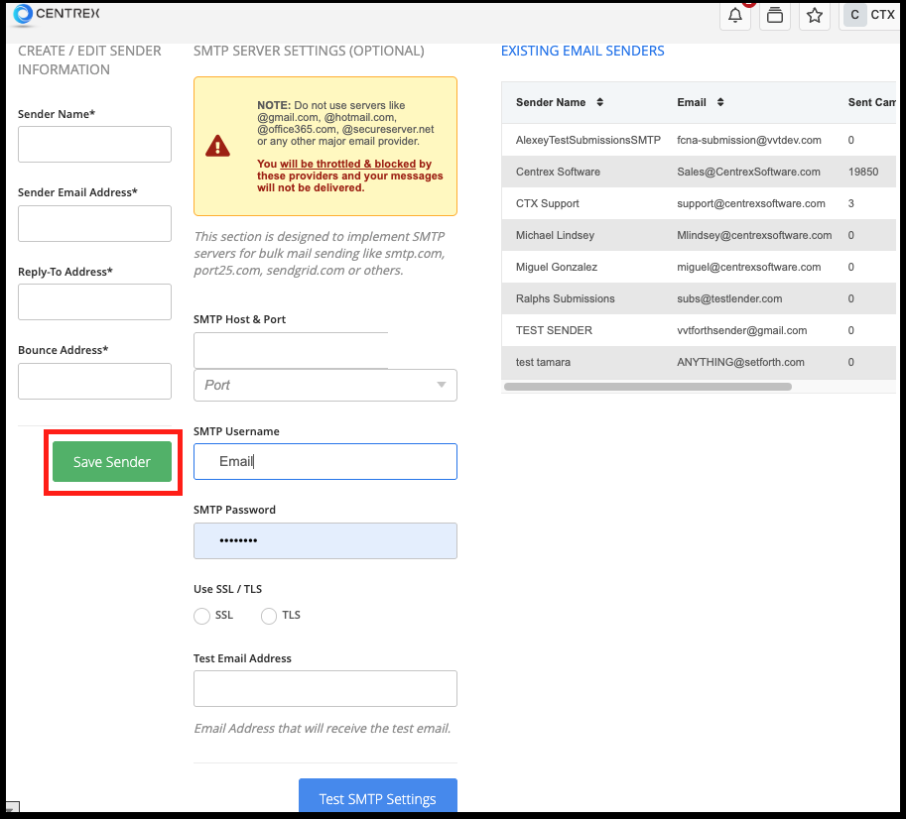Click the SMTP Password field

pyautogui.click(x=325, y=540)
